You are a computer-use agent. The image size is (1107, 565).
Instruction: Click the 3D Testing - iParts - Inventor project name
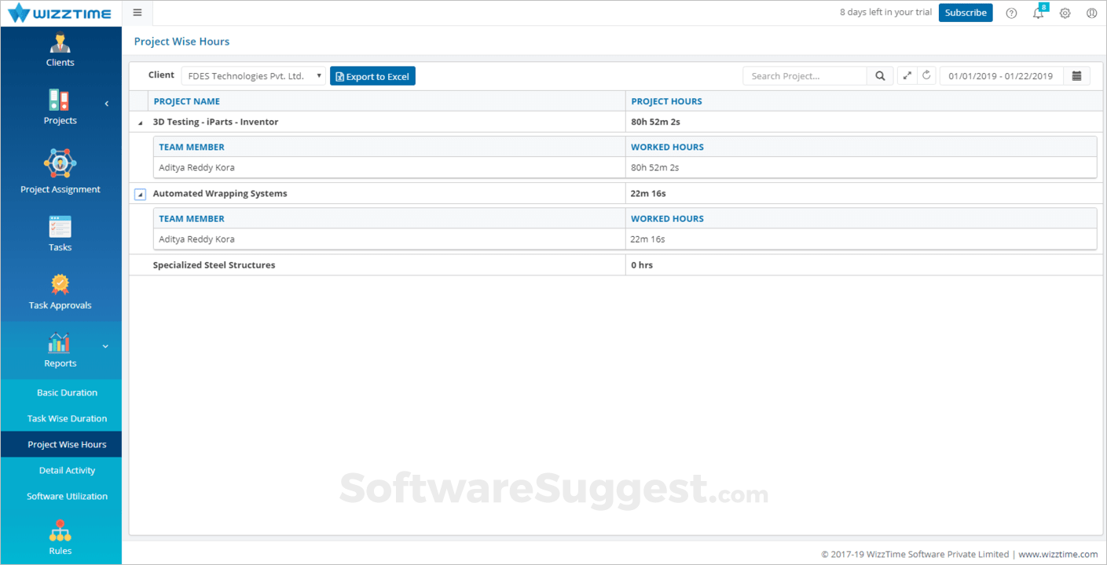pyautogui.click(x=215, y=122)
